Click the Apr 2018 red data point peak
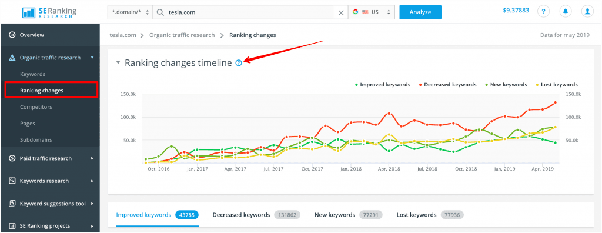602x233 pixels. [x=389, y=114]
